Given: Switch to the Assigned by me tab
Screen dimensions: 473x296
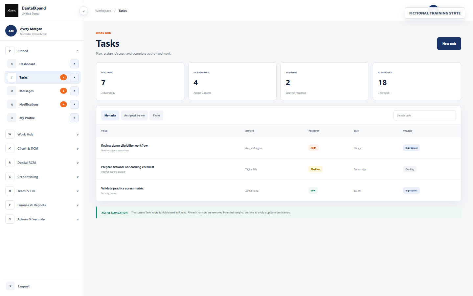Looking at the screenshot, I should (x=134, y=115).
